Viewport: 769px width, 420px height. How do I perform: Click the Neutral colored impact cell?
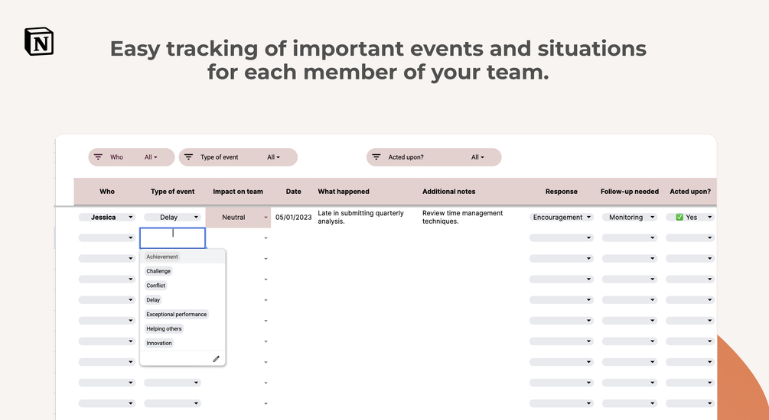pyautogui.click(x=234, y=218)
